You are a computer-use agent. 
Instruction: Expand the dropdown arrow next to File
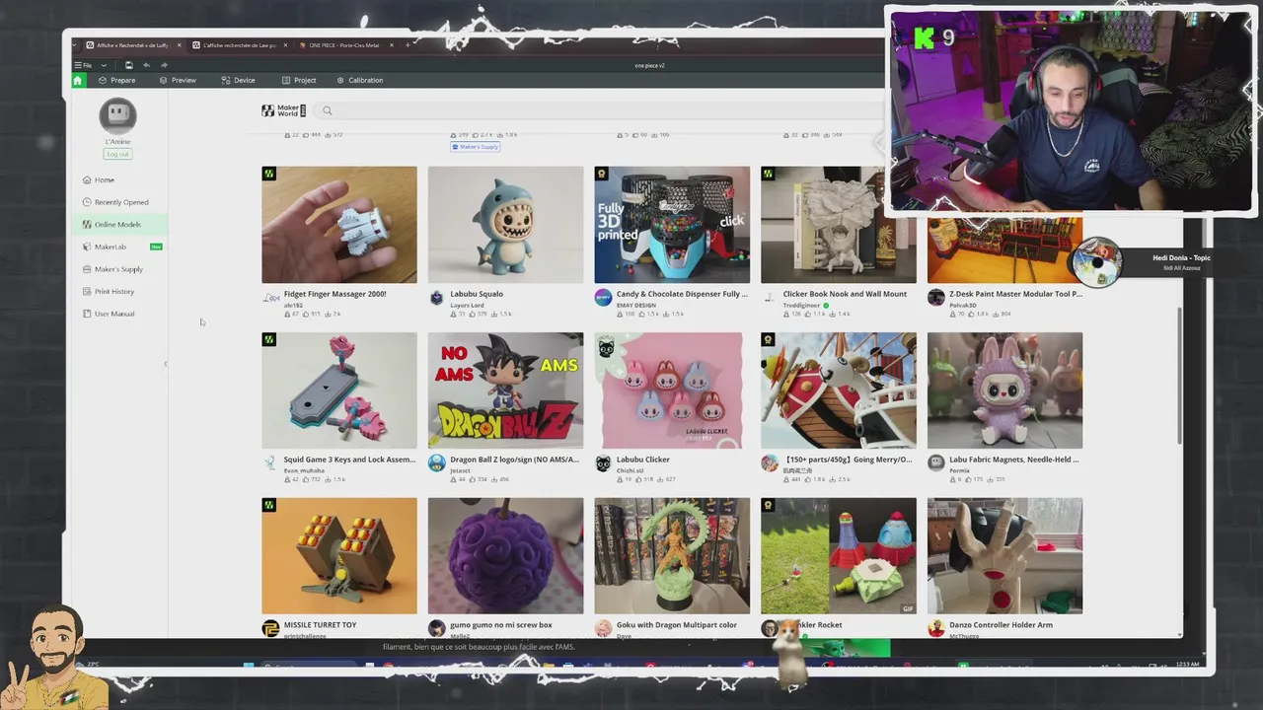tap(104, 65)
